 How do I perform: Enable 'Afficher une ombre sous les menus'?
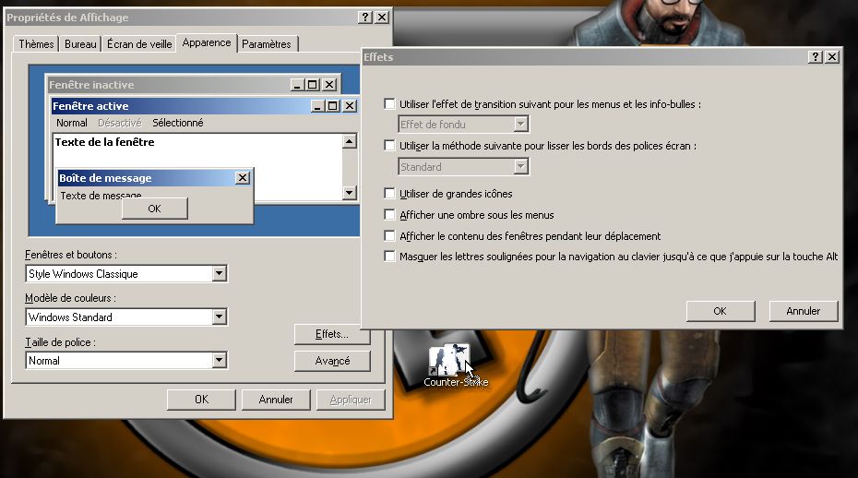tap(390, 215)
